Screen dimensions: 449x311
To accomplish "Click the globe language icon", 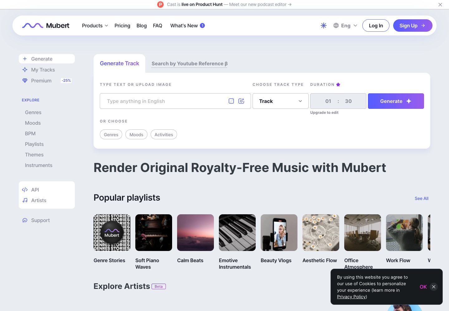I will pos(336,26).
